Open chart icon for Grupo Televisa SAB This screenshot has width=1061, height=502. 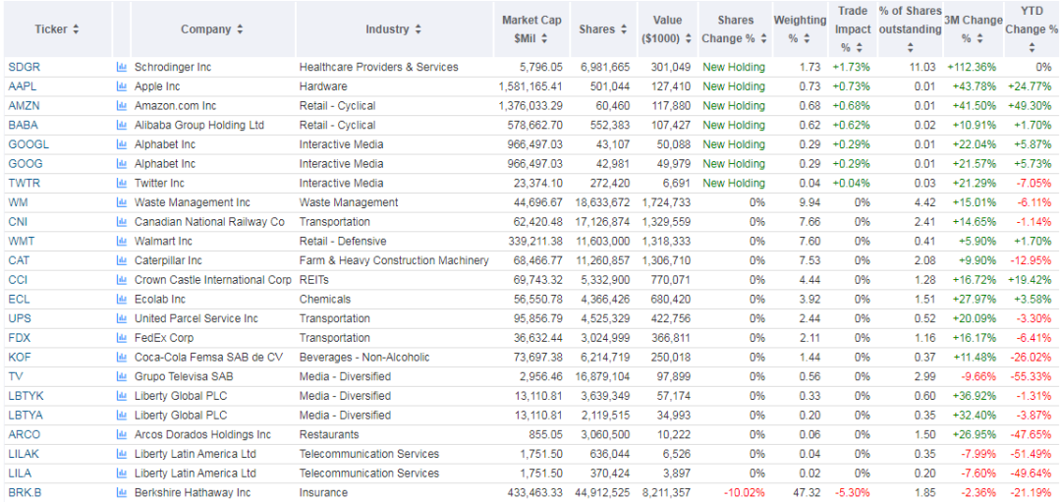click(x=122, y=376)
